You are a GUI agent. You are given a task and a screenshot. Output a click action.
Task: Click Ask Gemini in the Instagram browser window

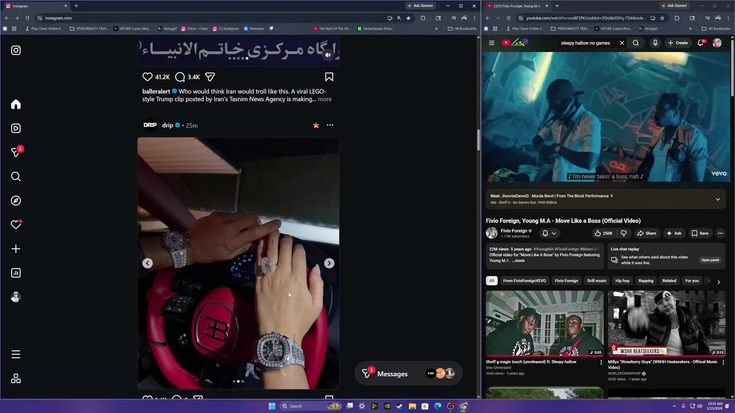[x=420, y=6]
